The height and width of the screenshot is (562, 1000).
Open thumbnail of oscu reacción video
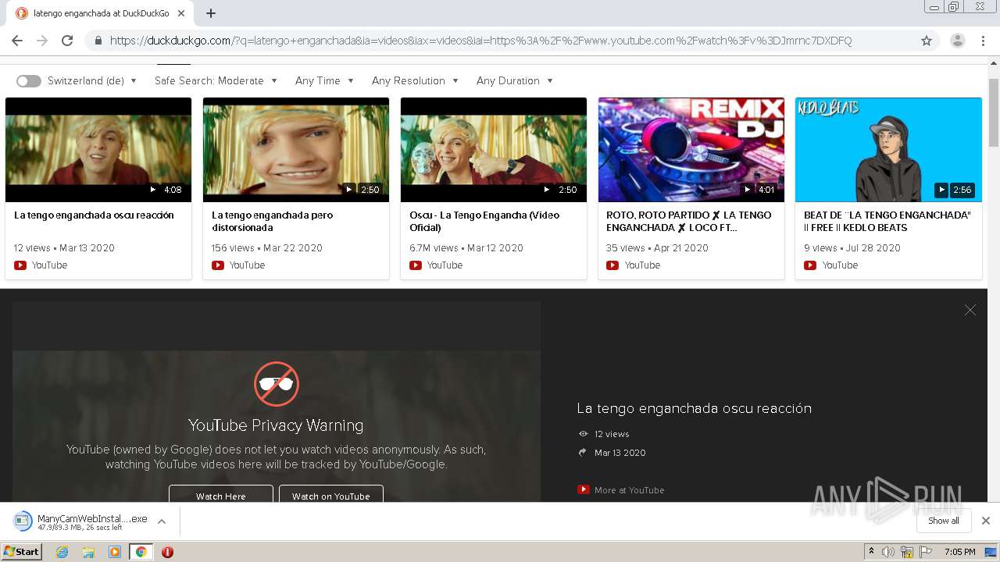98,150
